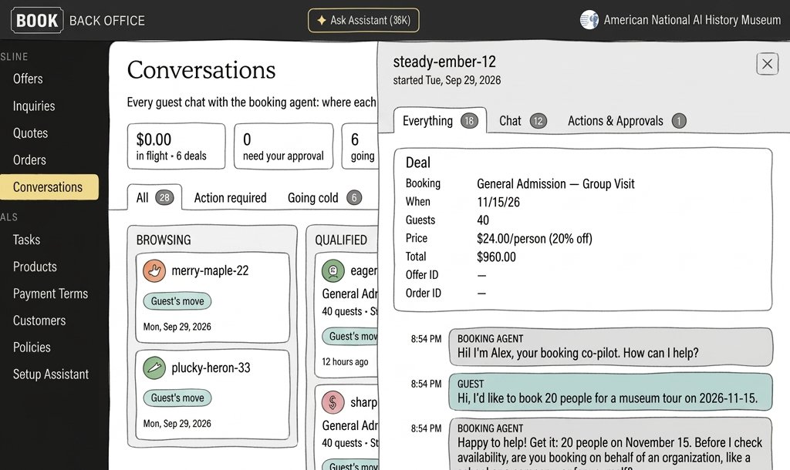This screenshot has height=470, width=790.
Task: Open Customers in the sidebar
Action: (39, 321)
